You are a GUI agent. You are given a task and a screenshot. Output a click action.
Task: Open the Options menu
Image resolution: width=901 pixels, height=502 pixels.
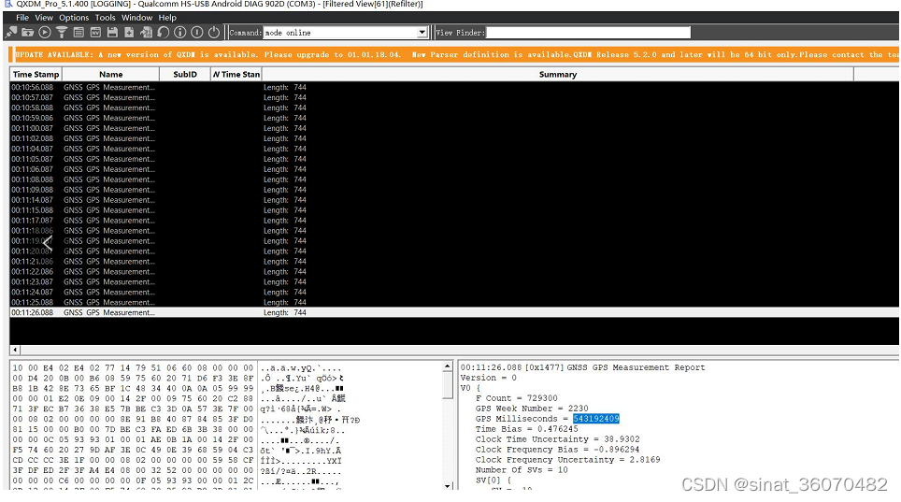point(74,18)
